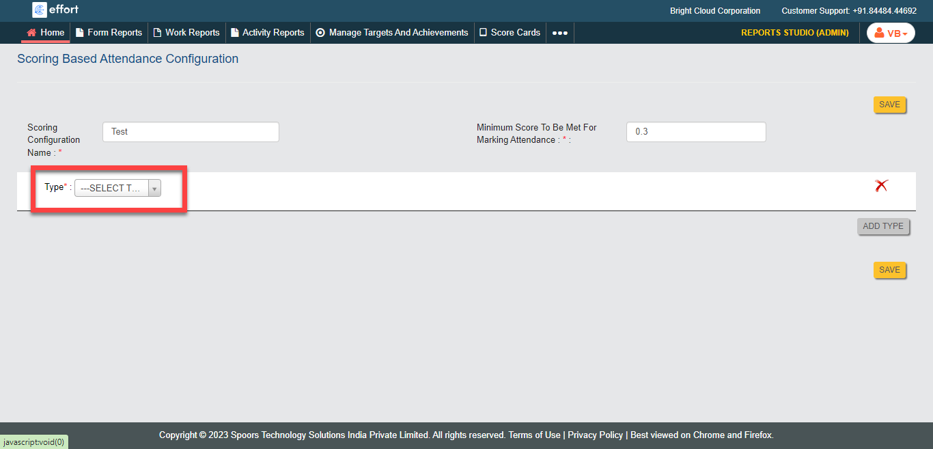
Task: Click the Score Cards icon
Action: tap(483, 32)
